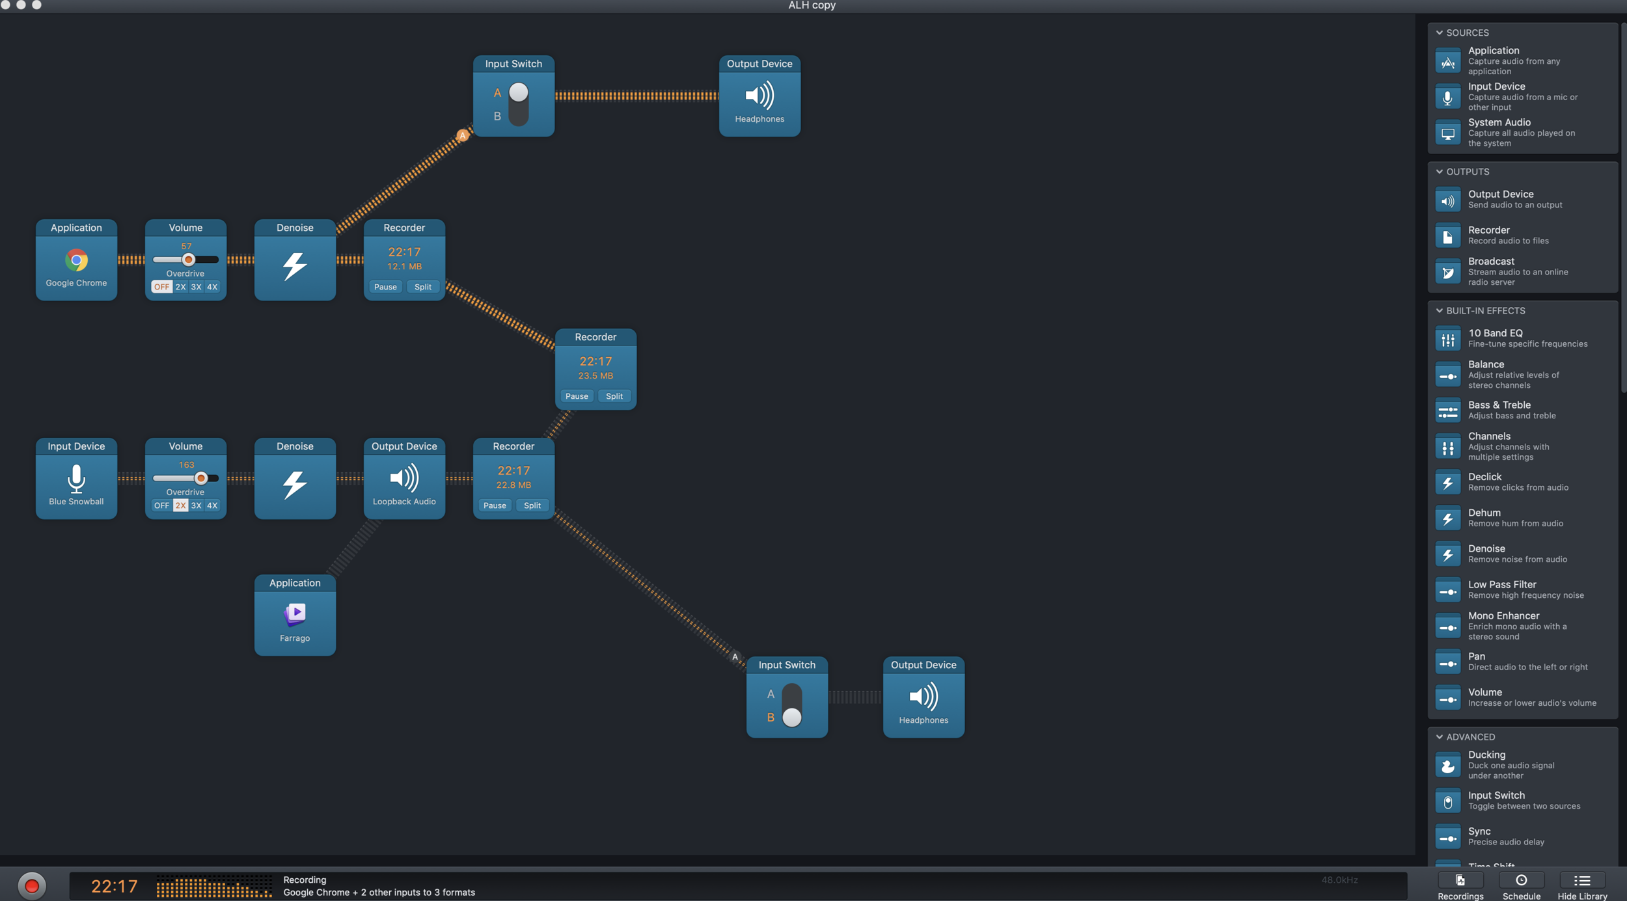Screen dimensions: 1627x901
Task: Click the Blue Snowball microphone icon
Action: (76, 478)
